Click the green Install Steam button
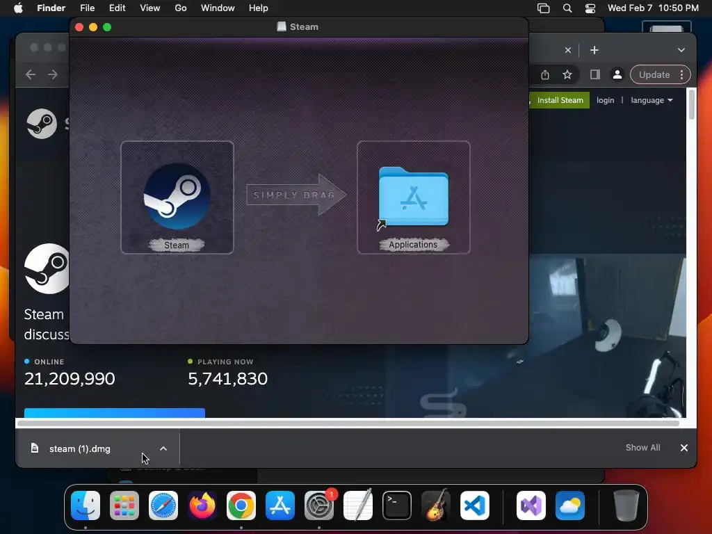Image resolution: width=712 pixels, height=534 pixels. [x=560, y=100]
